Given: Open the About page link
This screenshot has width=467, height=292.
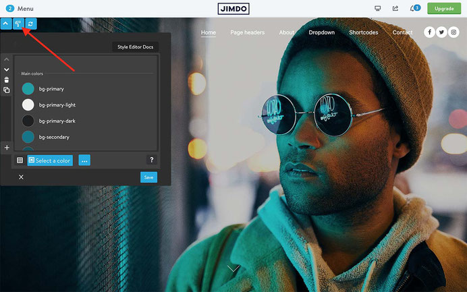Looking at the screenshot, I should coord(287,32).
